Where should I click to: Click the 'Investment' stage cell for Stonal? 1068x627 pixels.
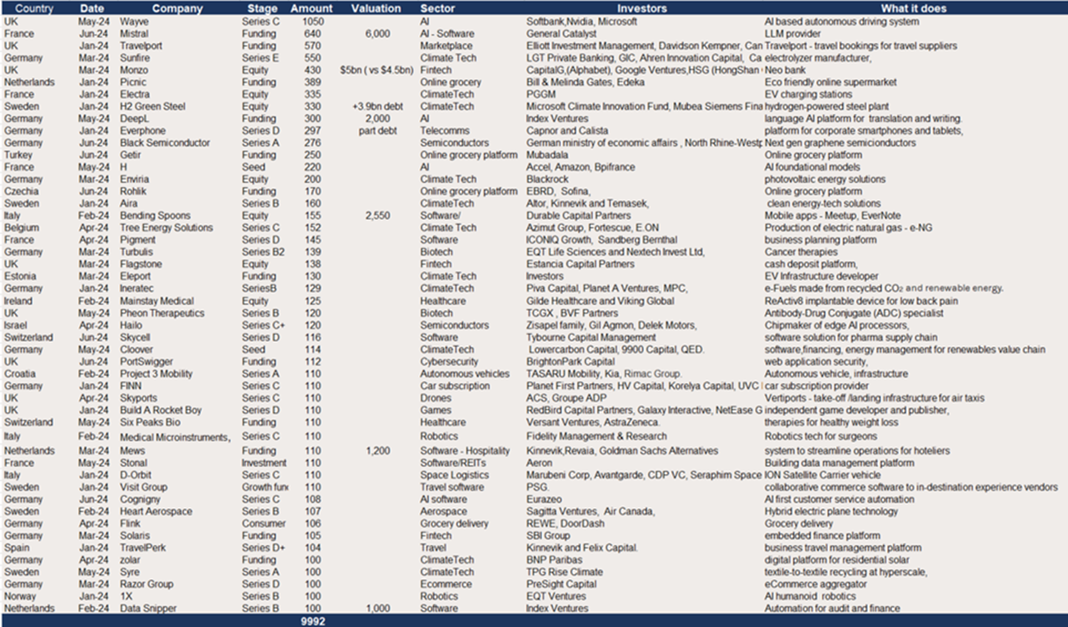click(x=264, y=463)
